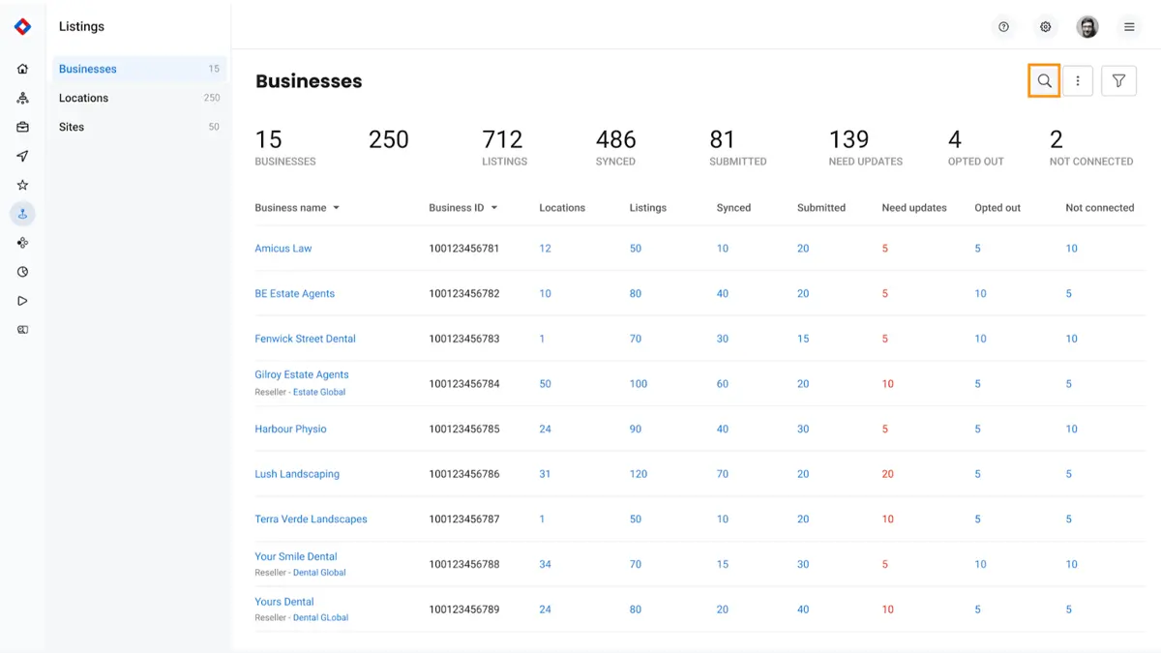Go to the home icon in sidebar
The height and width of the screenshot is (653, 1161).
23,69
